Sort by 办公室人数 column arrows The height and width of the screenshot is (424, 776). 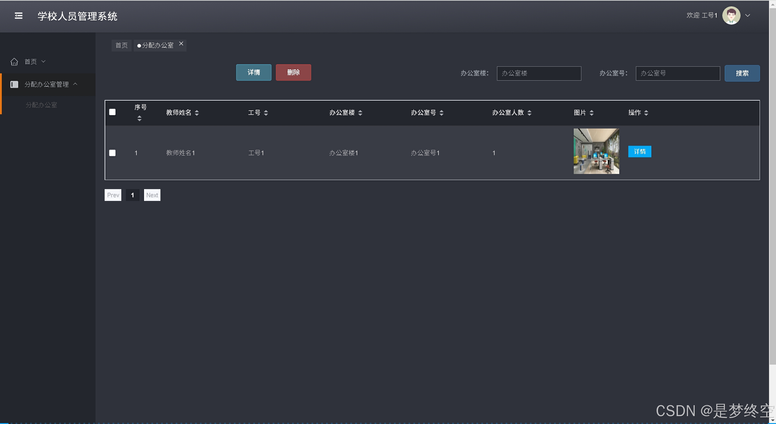[529, 113]
